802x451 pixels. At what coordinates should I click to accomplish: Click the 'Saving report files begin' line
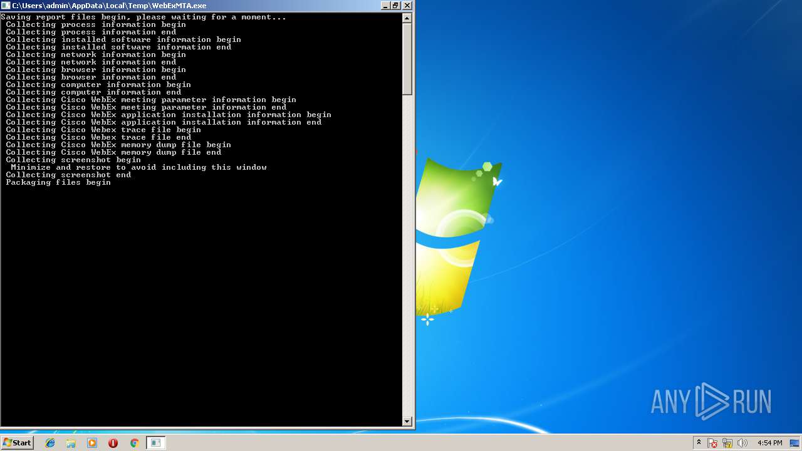point(143,17)
